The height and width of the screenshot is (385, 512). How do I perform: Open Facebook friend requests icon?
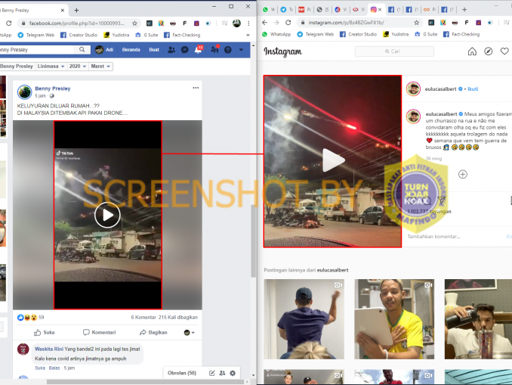pyautogui.click(x=171, y=50)
